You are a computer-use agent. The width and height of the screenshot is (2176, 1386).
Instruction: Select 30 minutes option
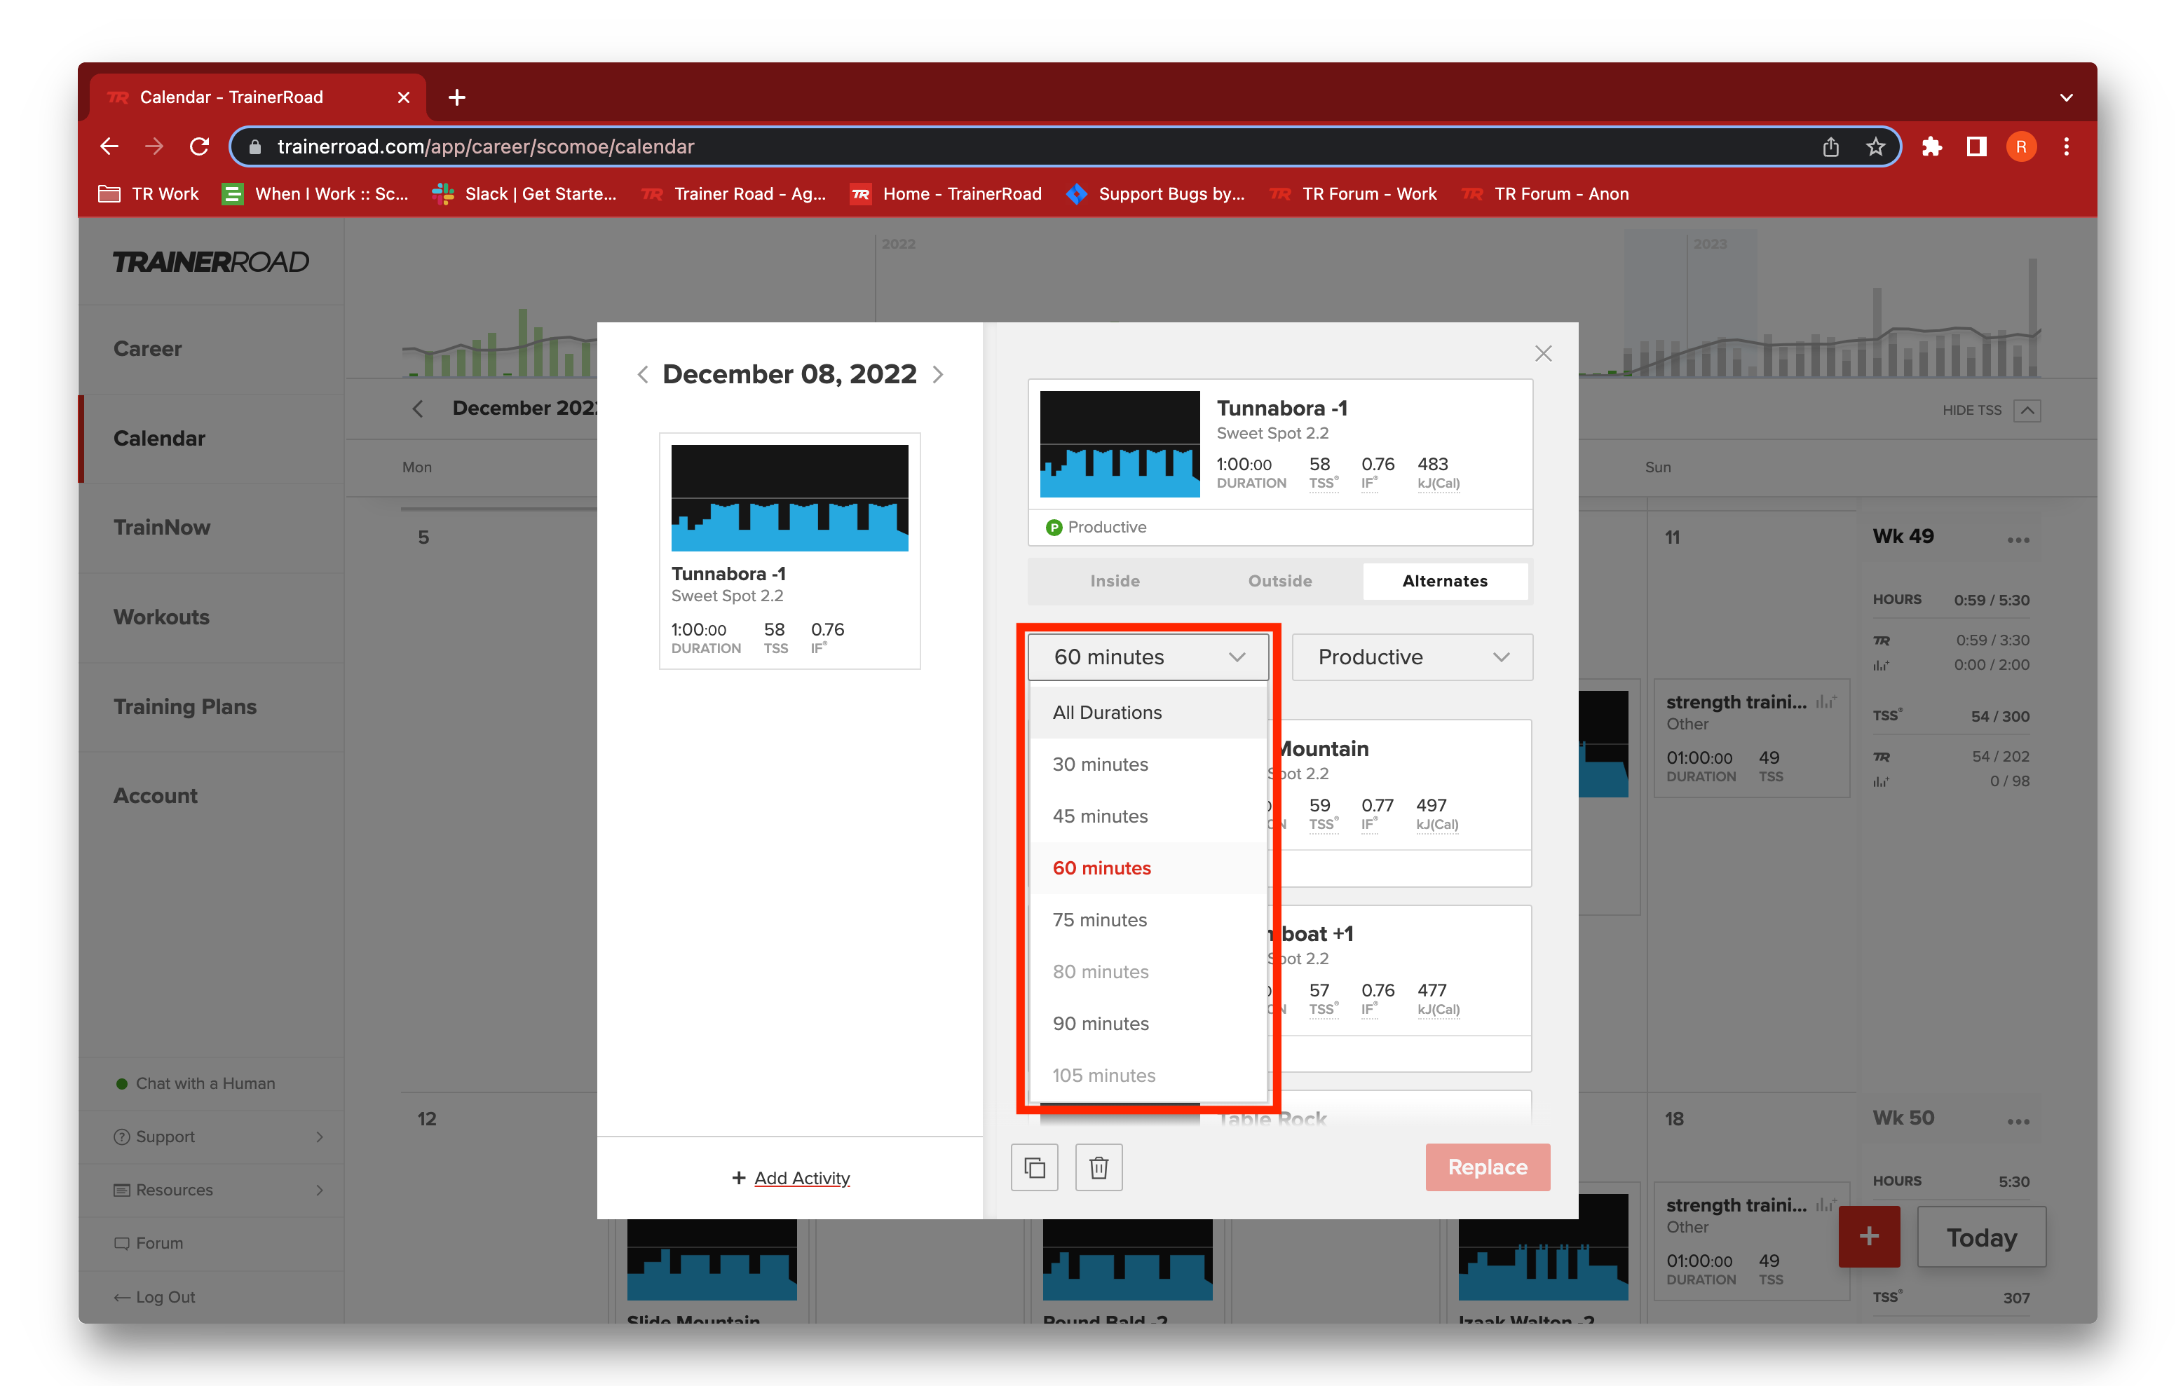point(1148,764)
